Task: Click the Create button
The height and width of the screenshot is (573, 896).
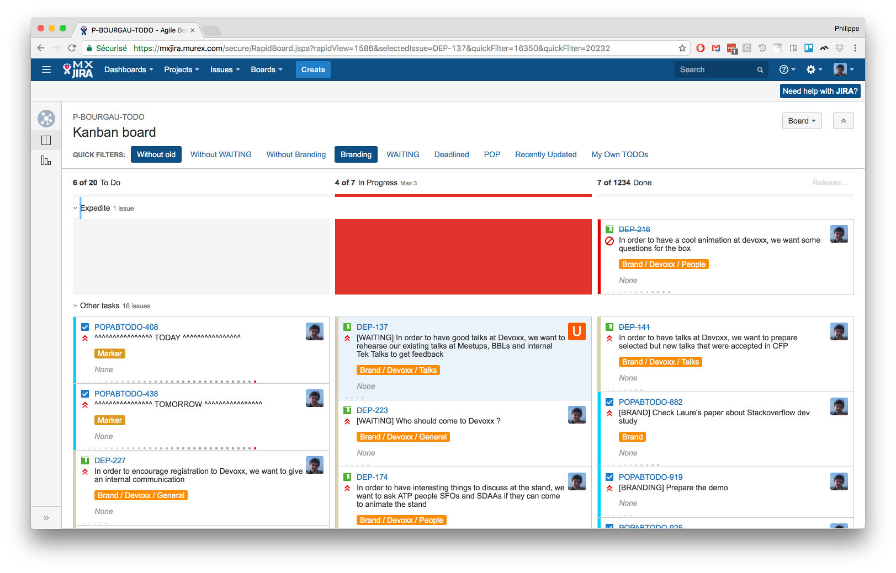Action: (313, 69)
